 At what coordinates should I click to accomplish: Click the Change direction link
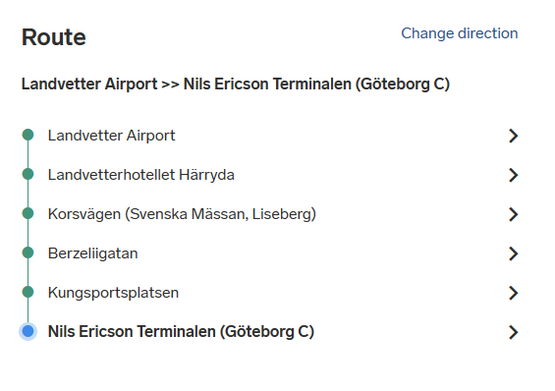tap(459, 33)
